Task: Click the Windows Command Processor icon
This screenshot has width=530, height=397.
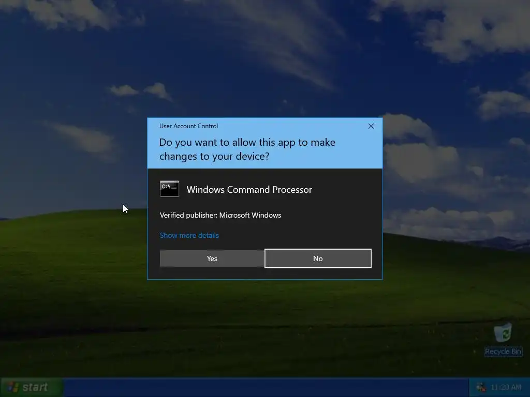Action: click(x=169, y=189)
